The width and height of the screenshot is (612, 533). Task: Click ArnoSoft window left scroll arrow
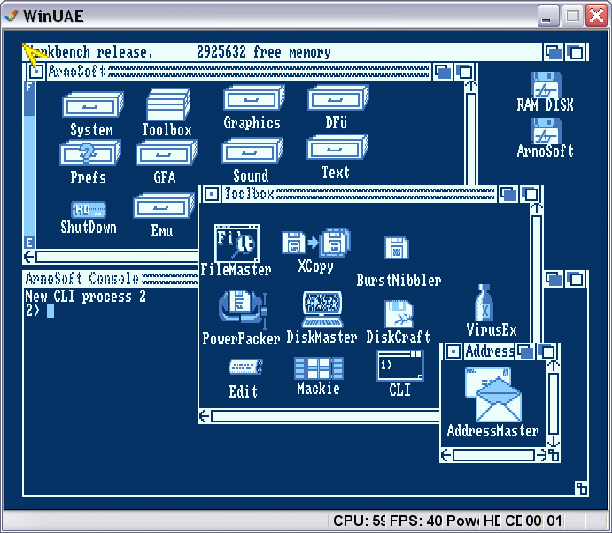click(x=29, y=257)
